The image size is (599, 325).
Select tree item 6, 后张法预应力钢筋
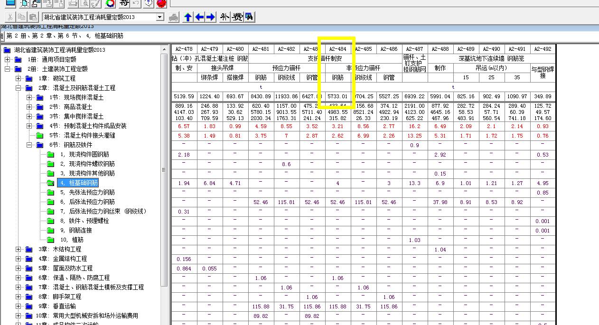[87, 202]
